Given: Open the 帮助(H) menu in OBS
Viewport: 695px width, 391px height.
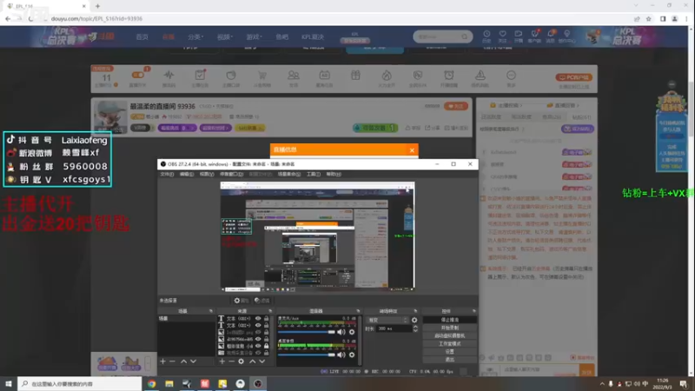Looking at the screenshot, I should click(x=334, y=175).
